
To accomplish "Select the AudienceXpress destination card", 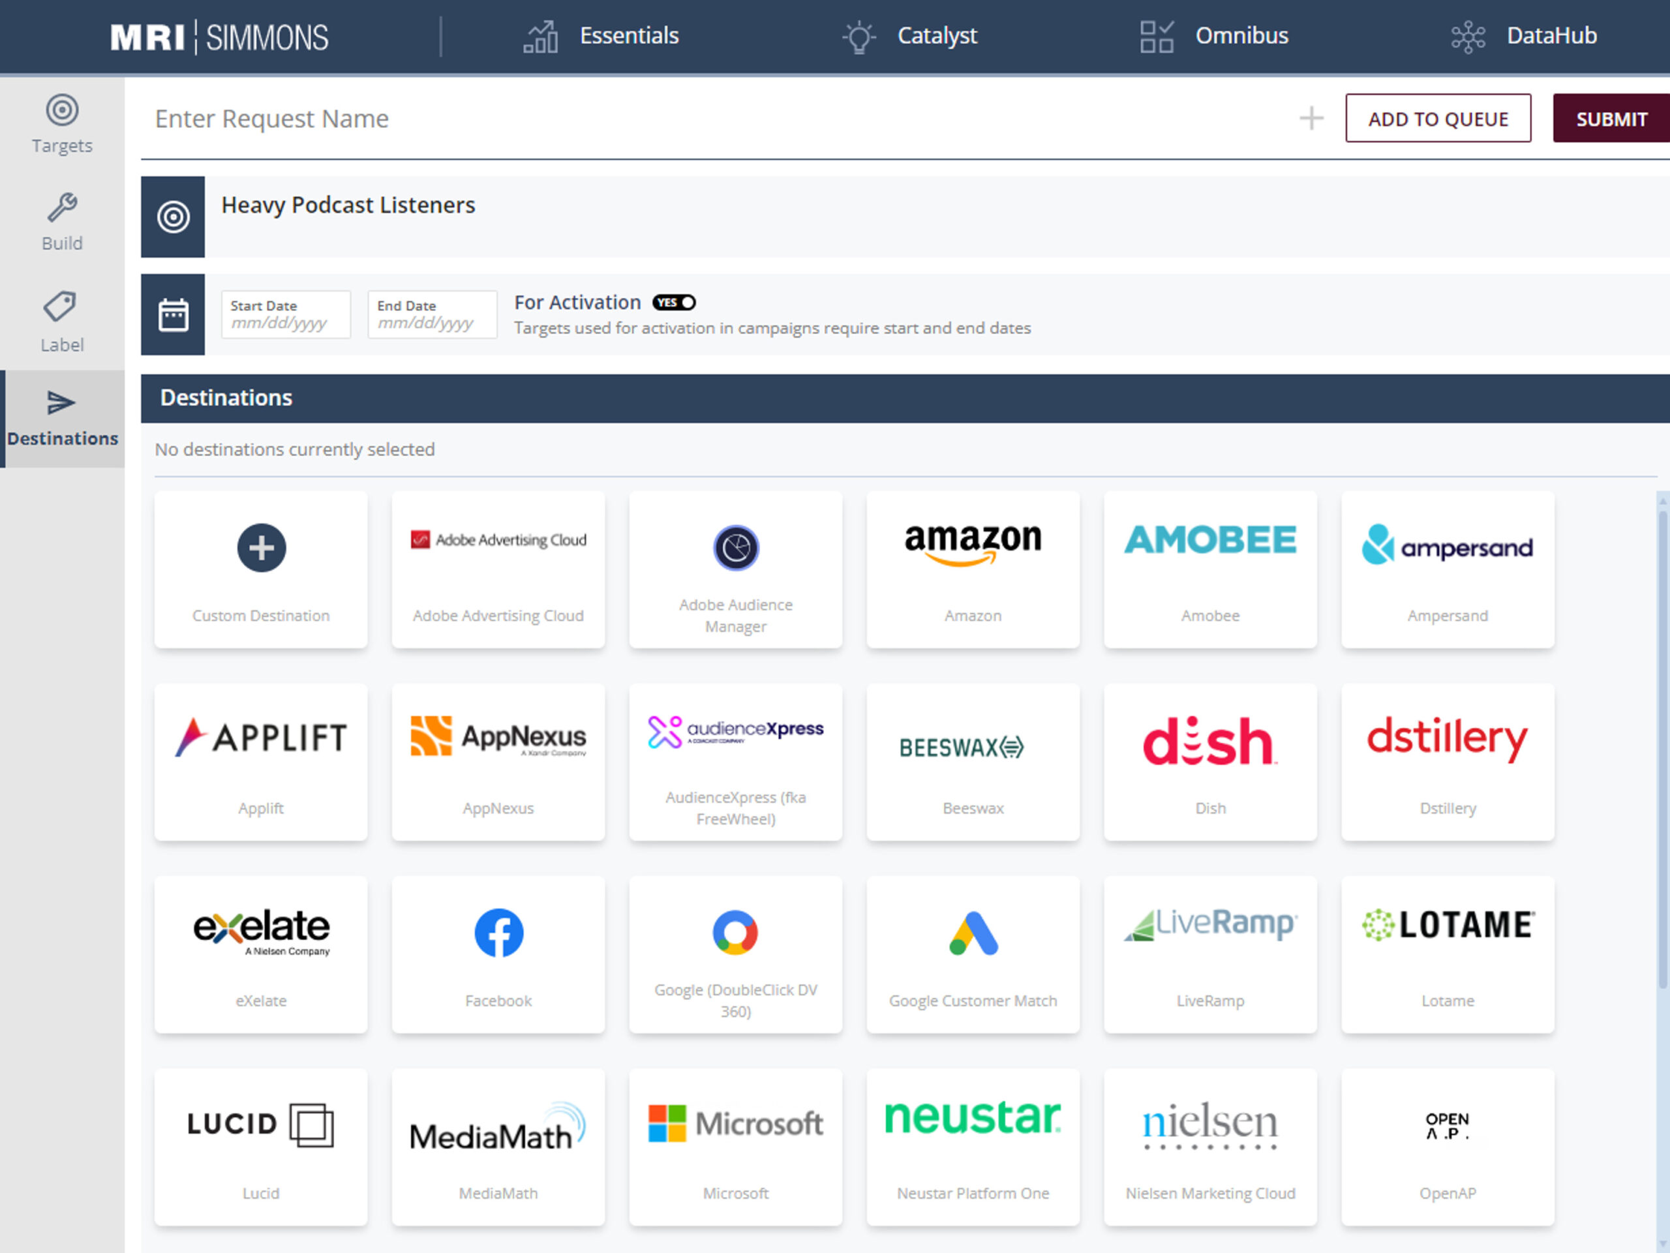I will coord(736,762).
